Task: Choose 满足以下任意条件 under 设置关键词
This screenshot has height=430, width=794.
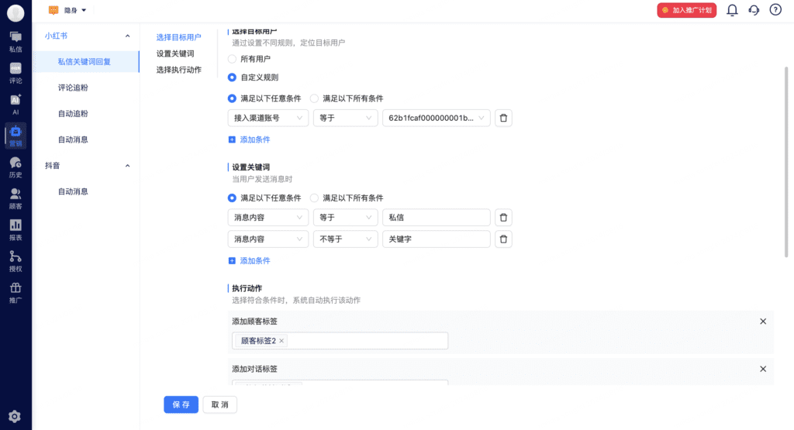Action: pos(232,198)
